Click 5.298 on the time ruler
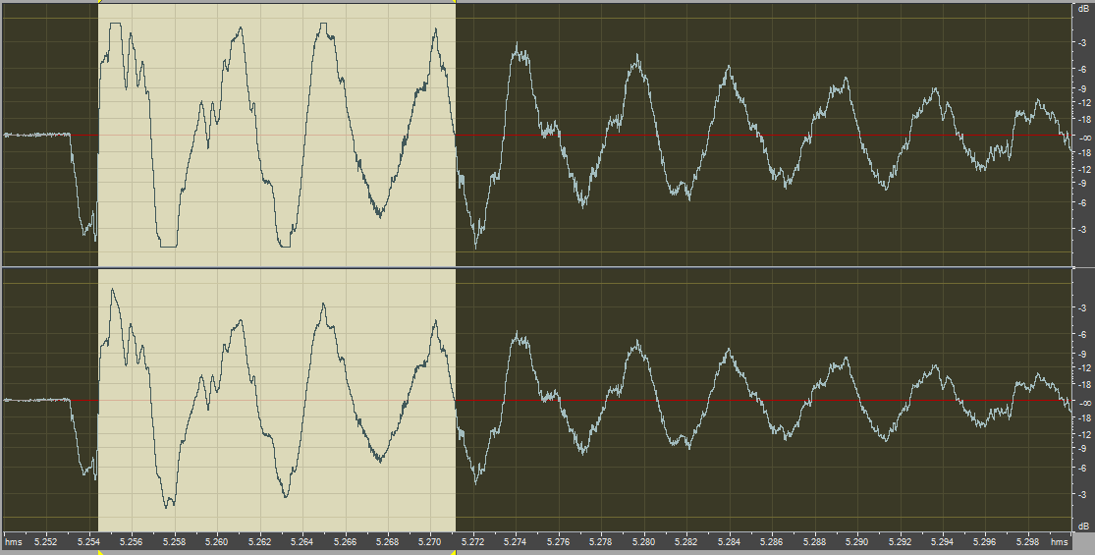 (1027, 541)
